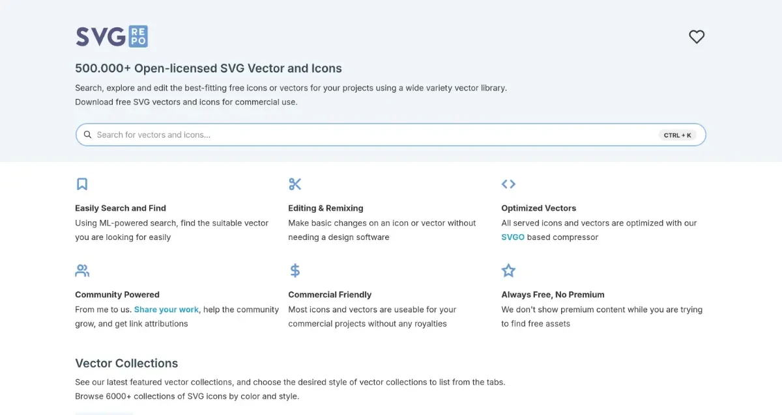The width and height of the screenshot is (782, 415).
Task: Follow the Share your work link
Action: pos(166,310)
